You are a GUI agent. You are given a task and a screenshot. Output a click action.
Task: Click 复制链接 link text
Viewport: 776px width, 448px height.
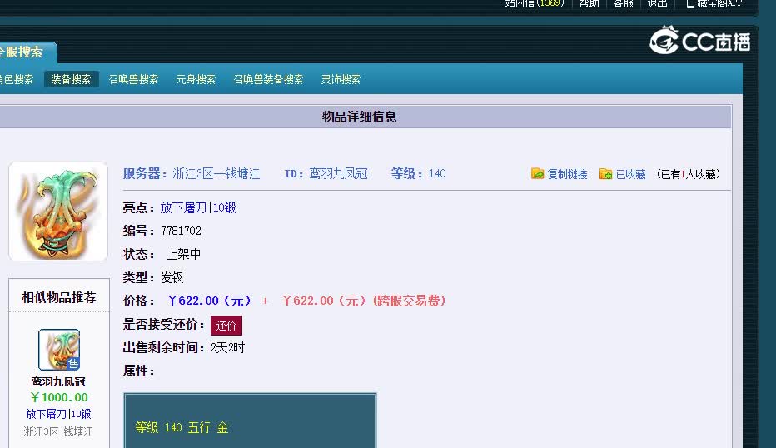pyautogui.click(x=567, y=174)
